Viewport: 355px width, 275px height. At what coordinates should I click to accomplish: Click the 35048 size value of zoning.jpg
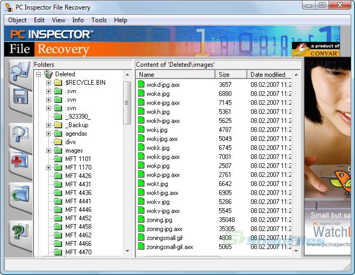[x=227, y=219]
